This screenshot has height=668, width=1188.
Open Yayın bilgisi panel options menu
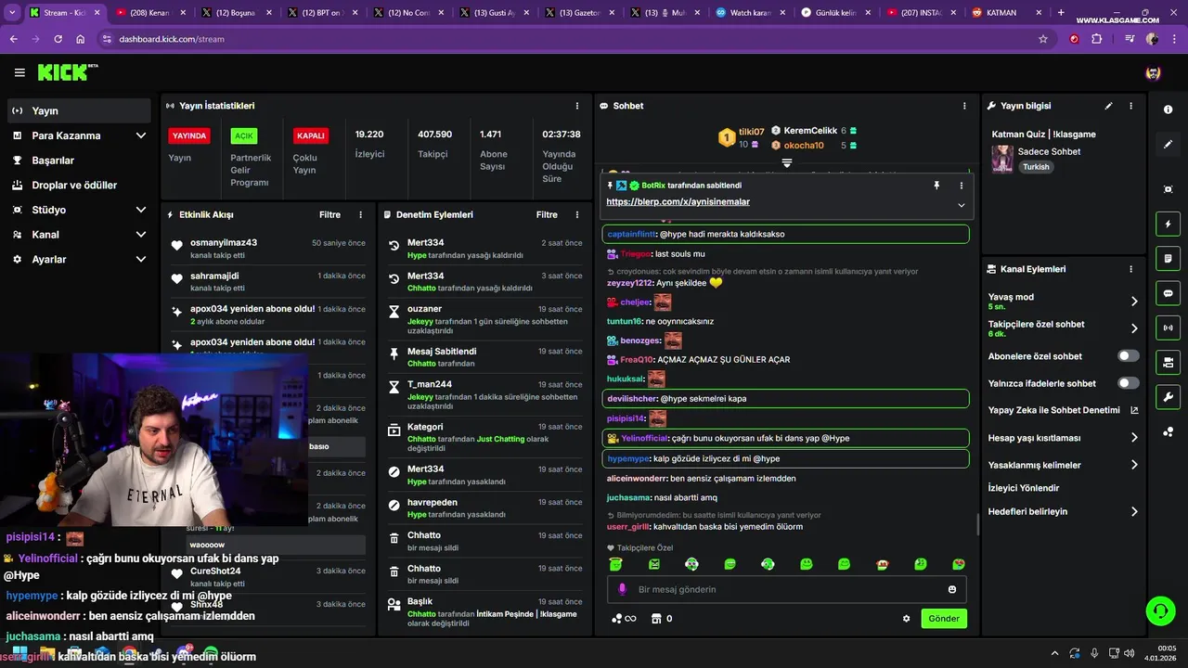[x=1130, y=106]
